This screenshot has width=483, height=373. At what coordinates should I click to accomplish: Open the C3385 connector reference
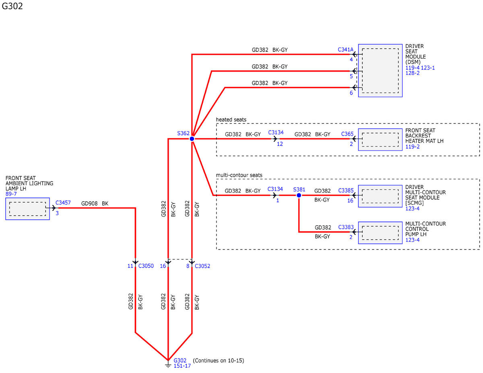click(x=346, y=190)
